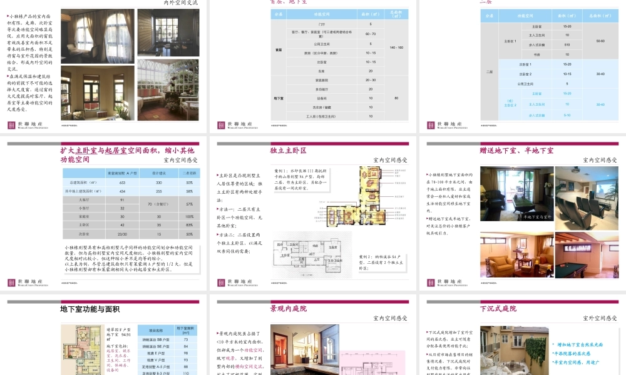Open the 独立主卧区 slide thumbnail
626x375 pixels.
click(x=312, y=214)
